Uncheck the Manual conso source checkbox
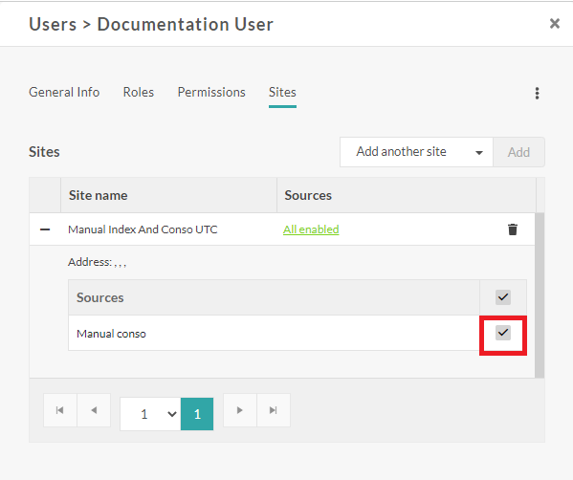Image resolution: width=573 pixels, height=480 pixels. tap(503, 333)
